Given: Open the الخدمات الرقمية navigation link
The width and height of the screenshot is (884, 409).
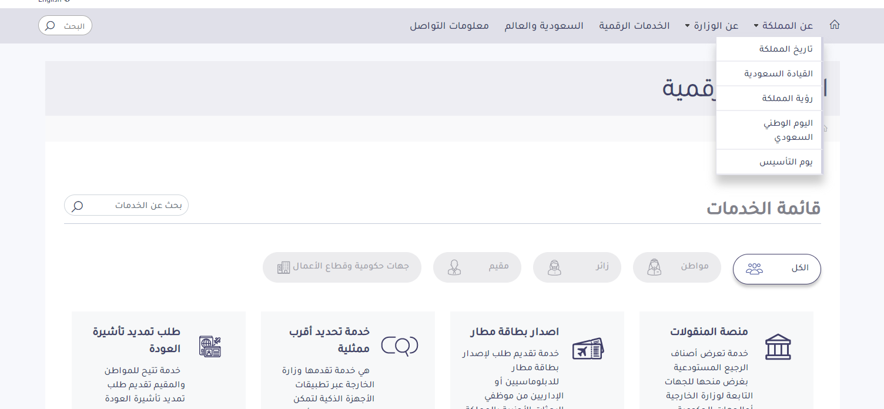Looking at the screenshot, I should point(634,26).
